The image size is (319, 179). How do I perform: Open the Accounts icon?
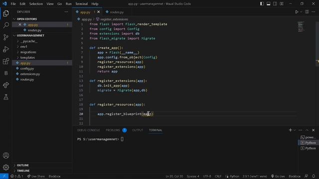click(x=6, y=156)
